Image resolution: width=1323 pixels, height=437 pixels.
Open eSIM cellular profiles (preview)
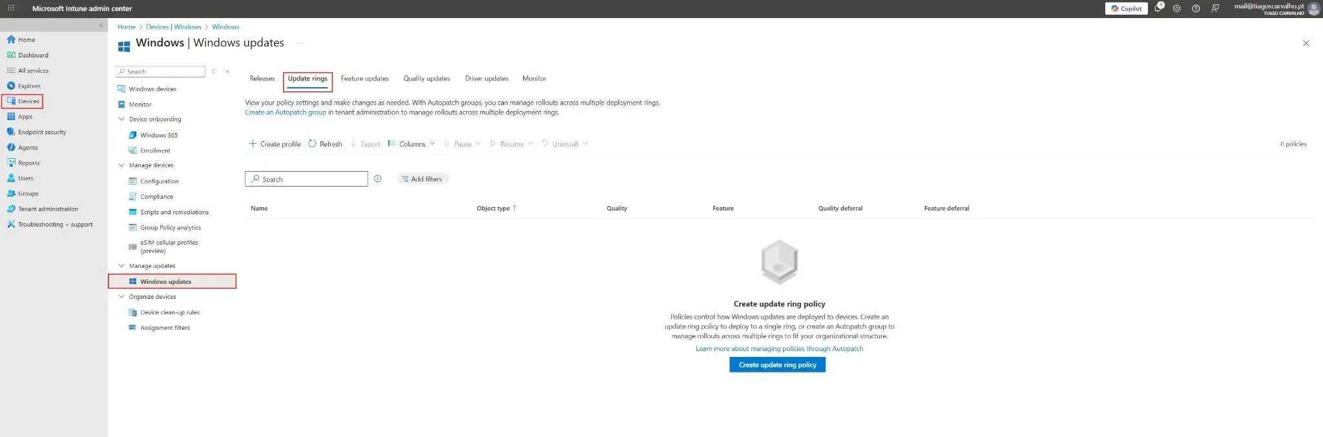[169, 247]
